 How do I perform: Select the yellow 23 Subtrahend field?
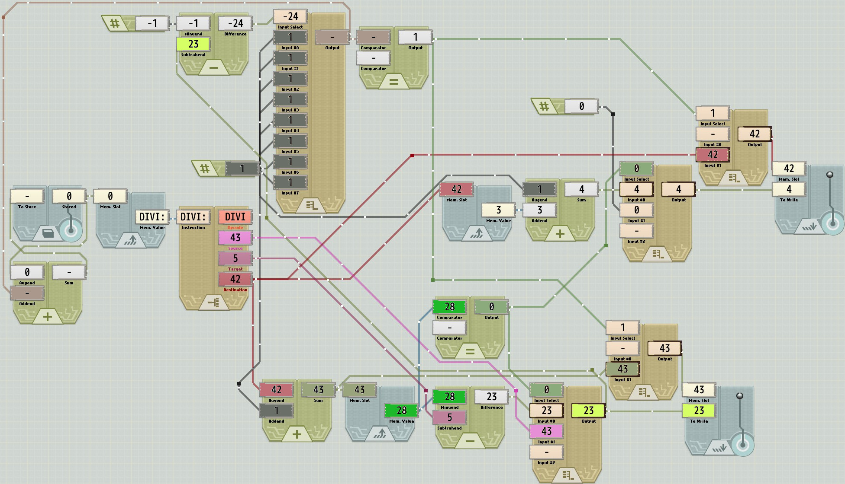point(193,44)
